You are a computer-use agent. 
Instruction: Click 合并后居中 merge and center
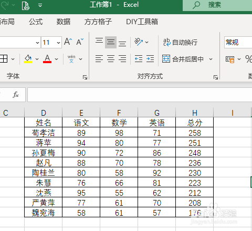click(183, 59)
